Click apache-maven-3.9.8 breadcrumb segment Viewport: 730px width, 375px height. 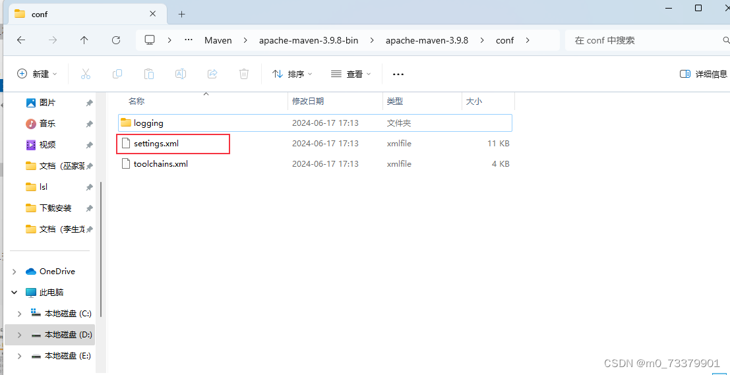(427, 40)
